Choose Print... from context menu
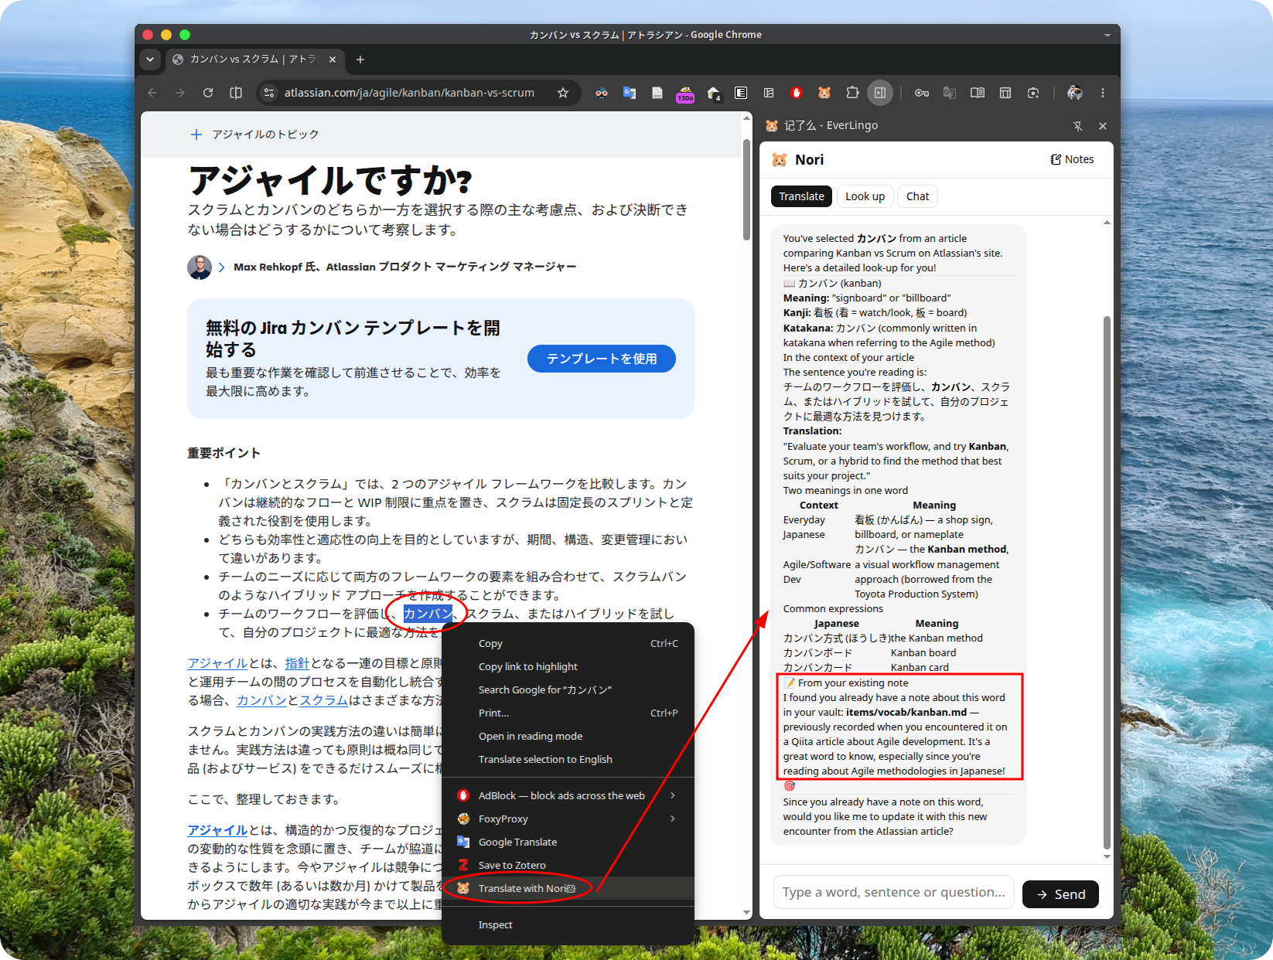 [x=568, y=713]
